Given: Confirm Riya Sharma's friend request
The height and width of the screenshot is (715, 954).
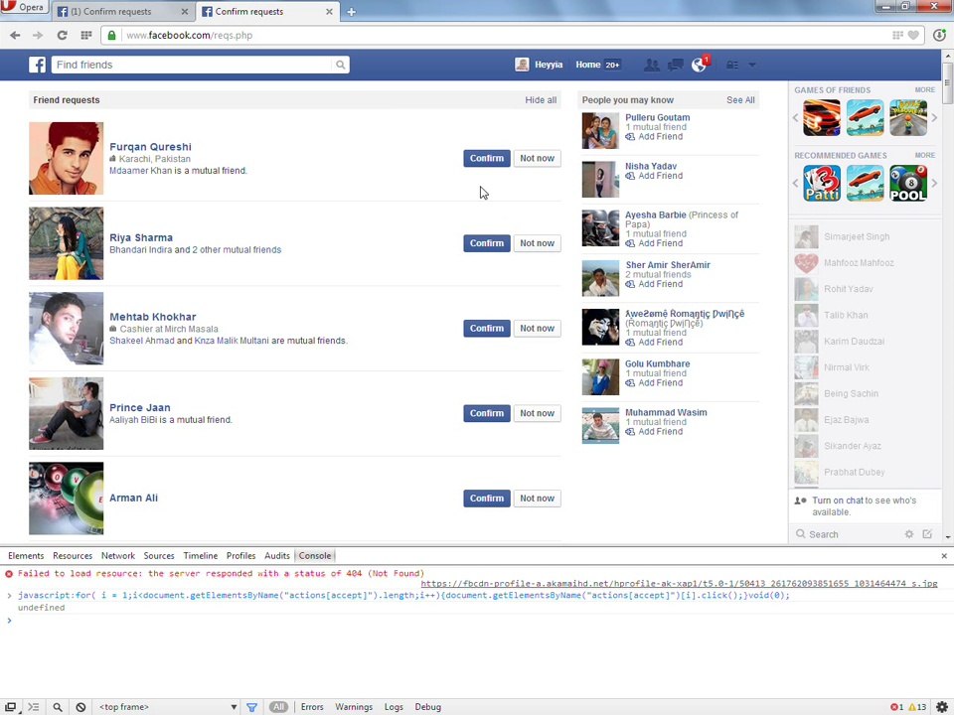Looking at the screenshot, I should (x=487, y=243).
